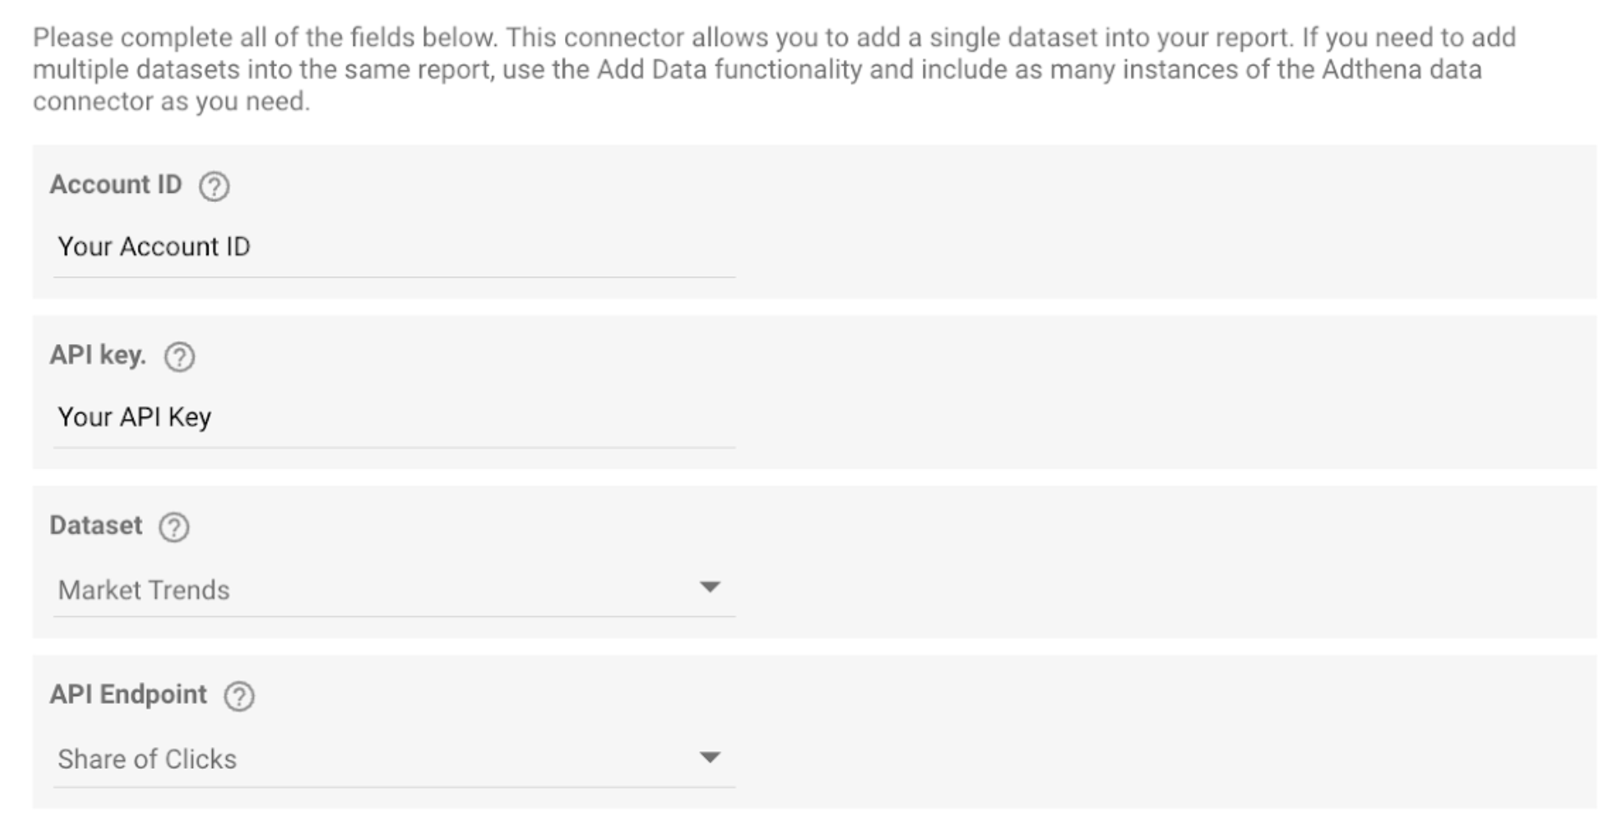The height and width of the screenshot is (823, 1609).
Task: Focus the 'Your Account ID' input field
Action: tap(394, 247)
